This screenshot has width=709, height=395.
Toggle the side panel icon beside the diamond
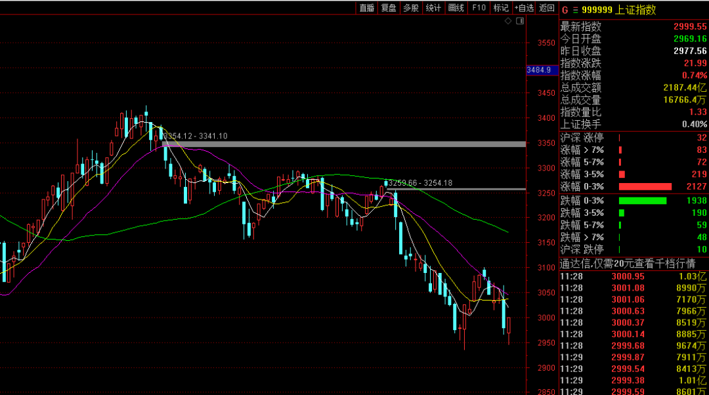[x=519, y=22]
